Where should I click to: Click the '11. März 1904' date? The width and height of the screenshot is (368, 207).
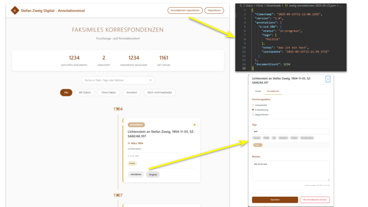click(x=135, y=143)
